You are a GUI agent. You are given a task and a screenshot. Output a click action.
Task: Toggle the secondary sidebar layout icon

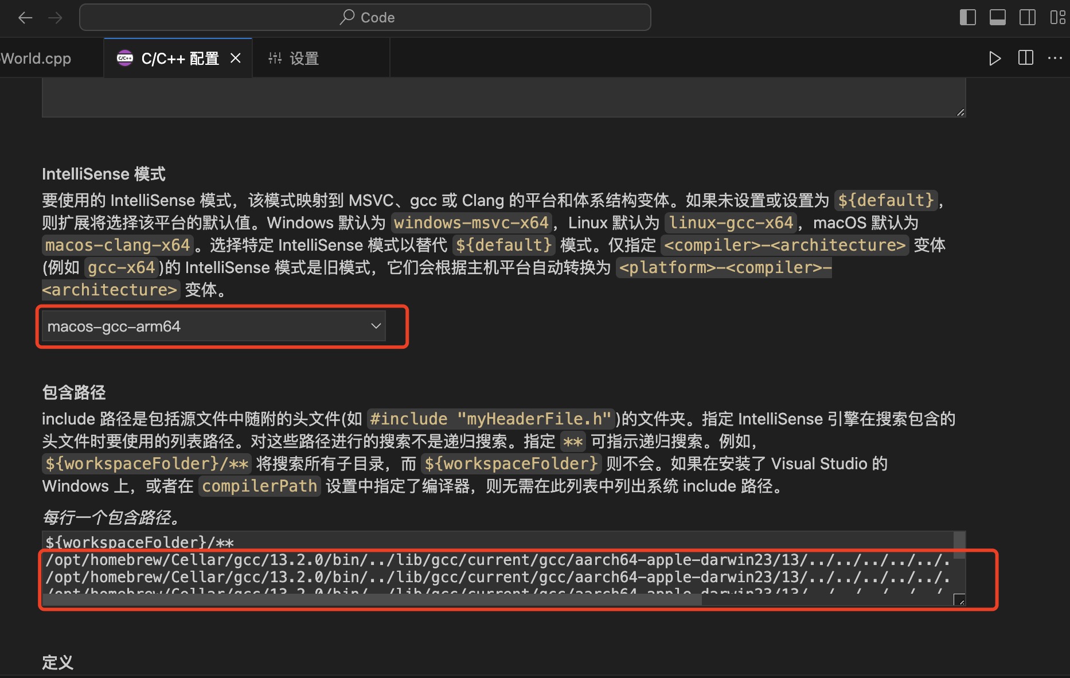(1028, 17)
